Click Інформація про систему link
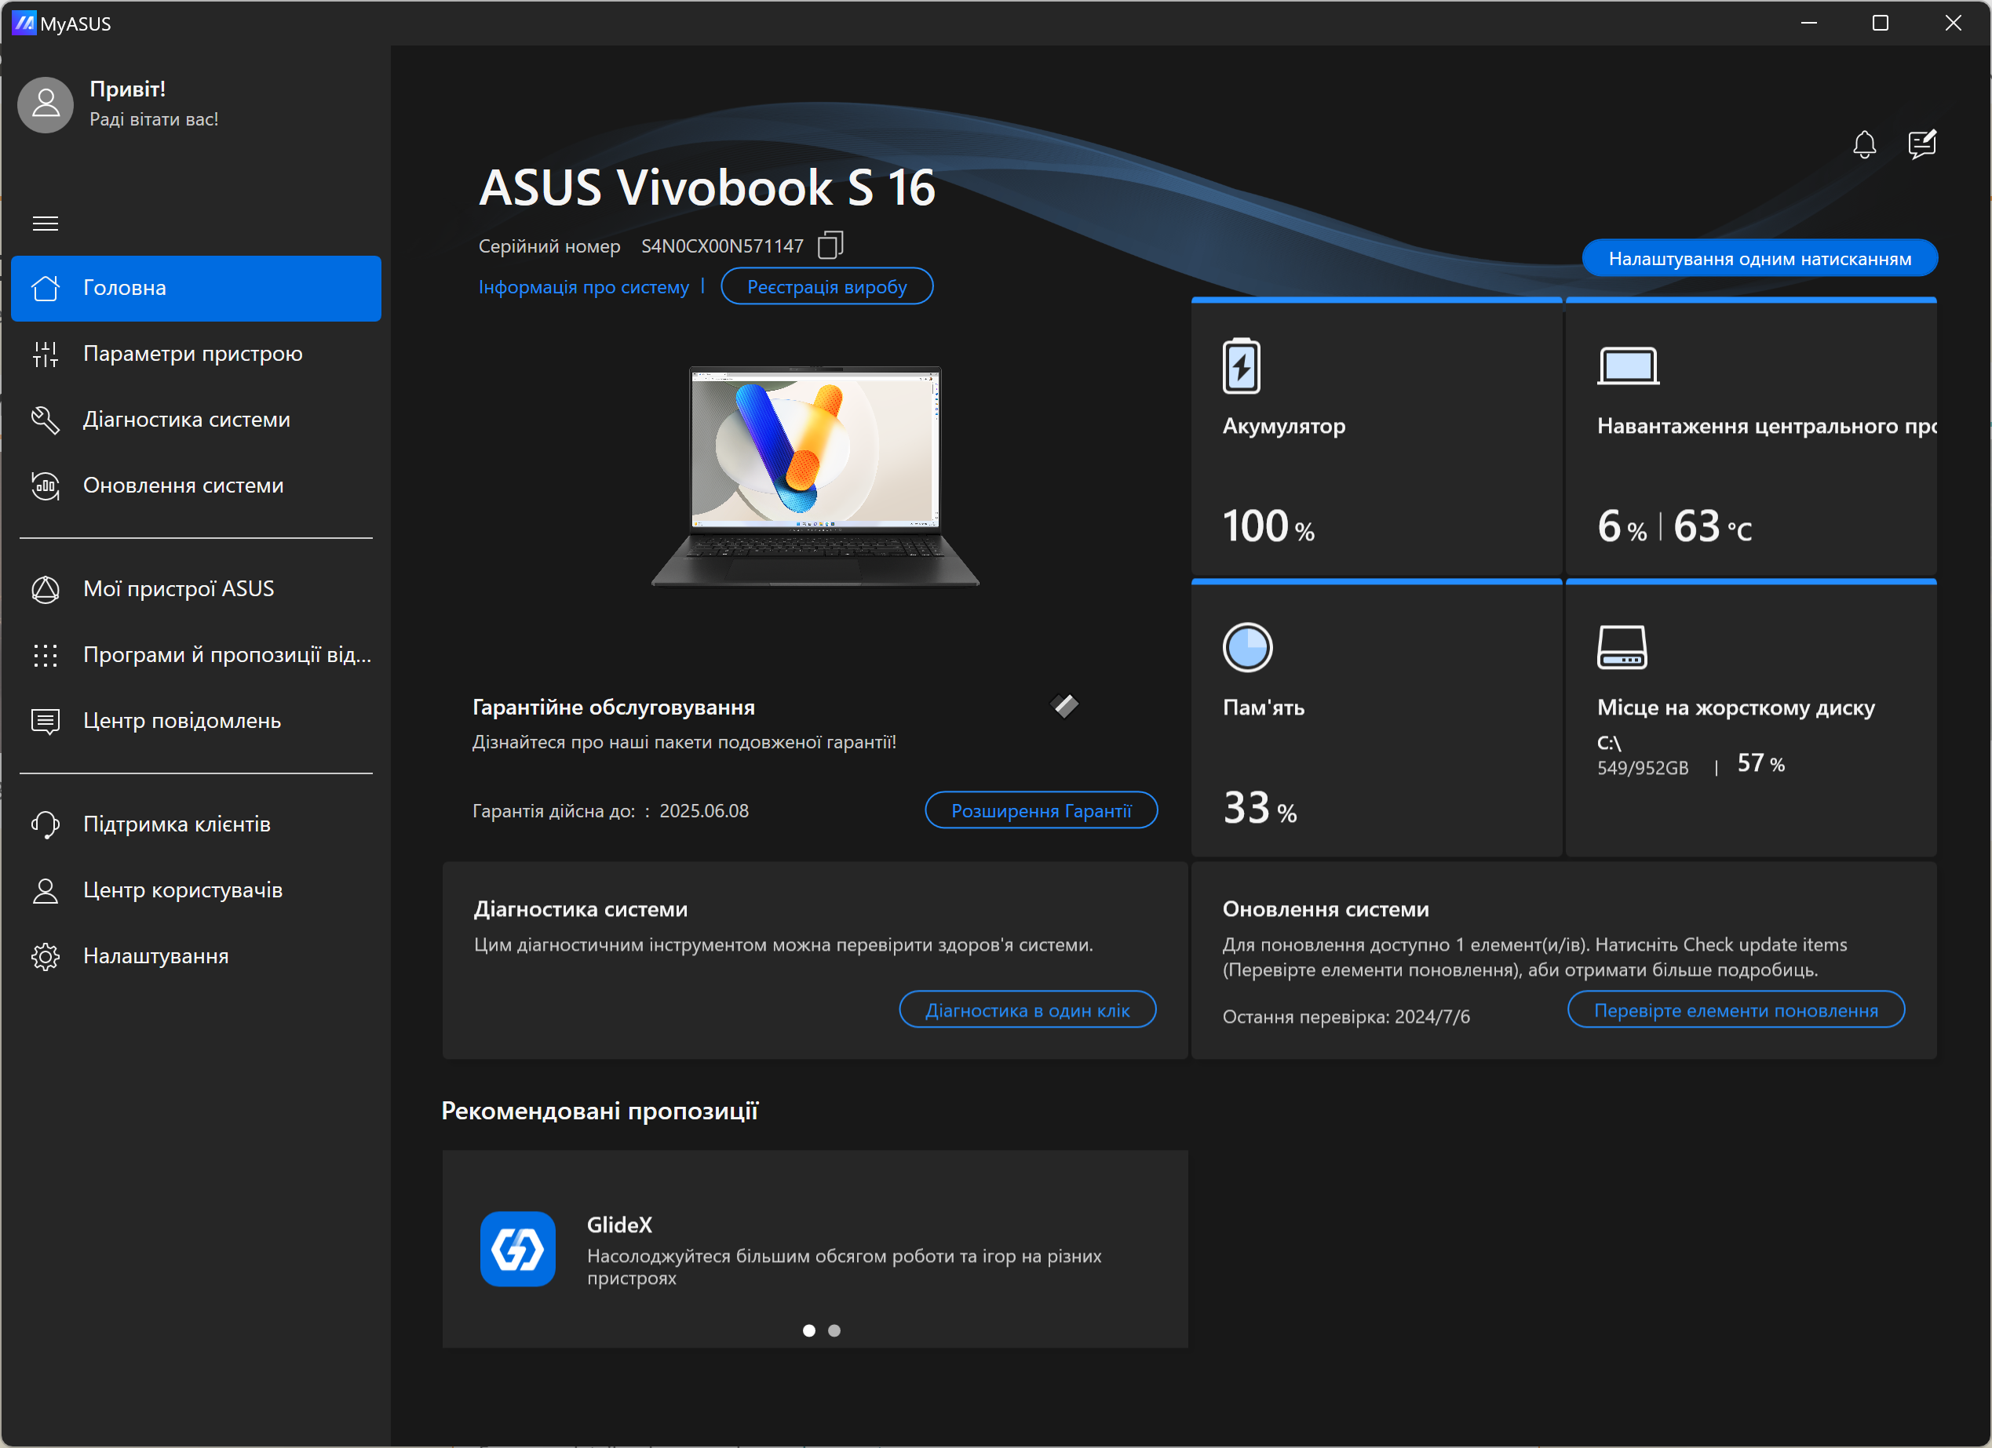The width and height of the screenshot is (1992, 1448). click(x=583, y=287)
